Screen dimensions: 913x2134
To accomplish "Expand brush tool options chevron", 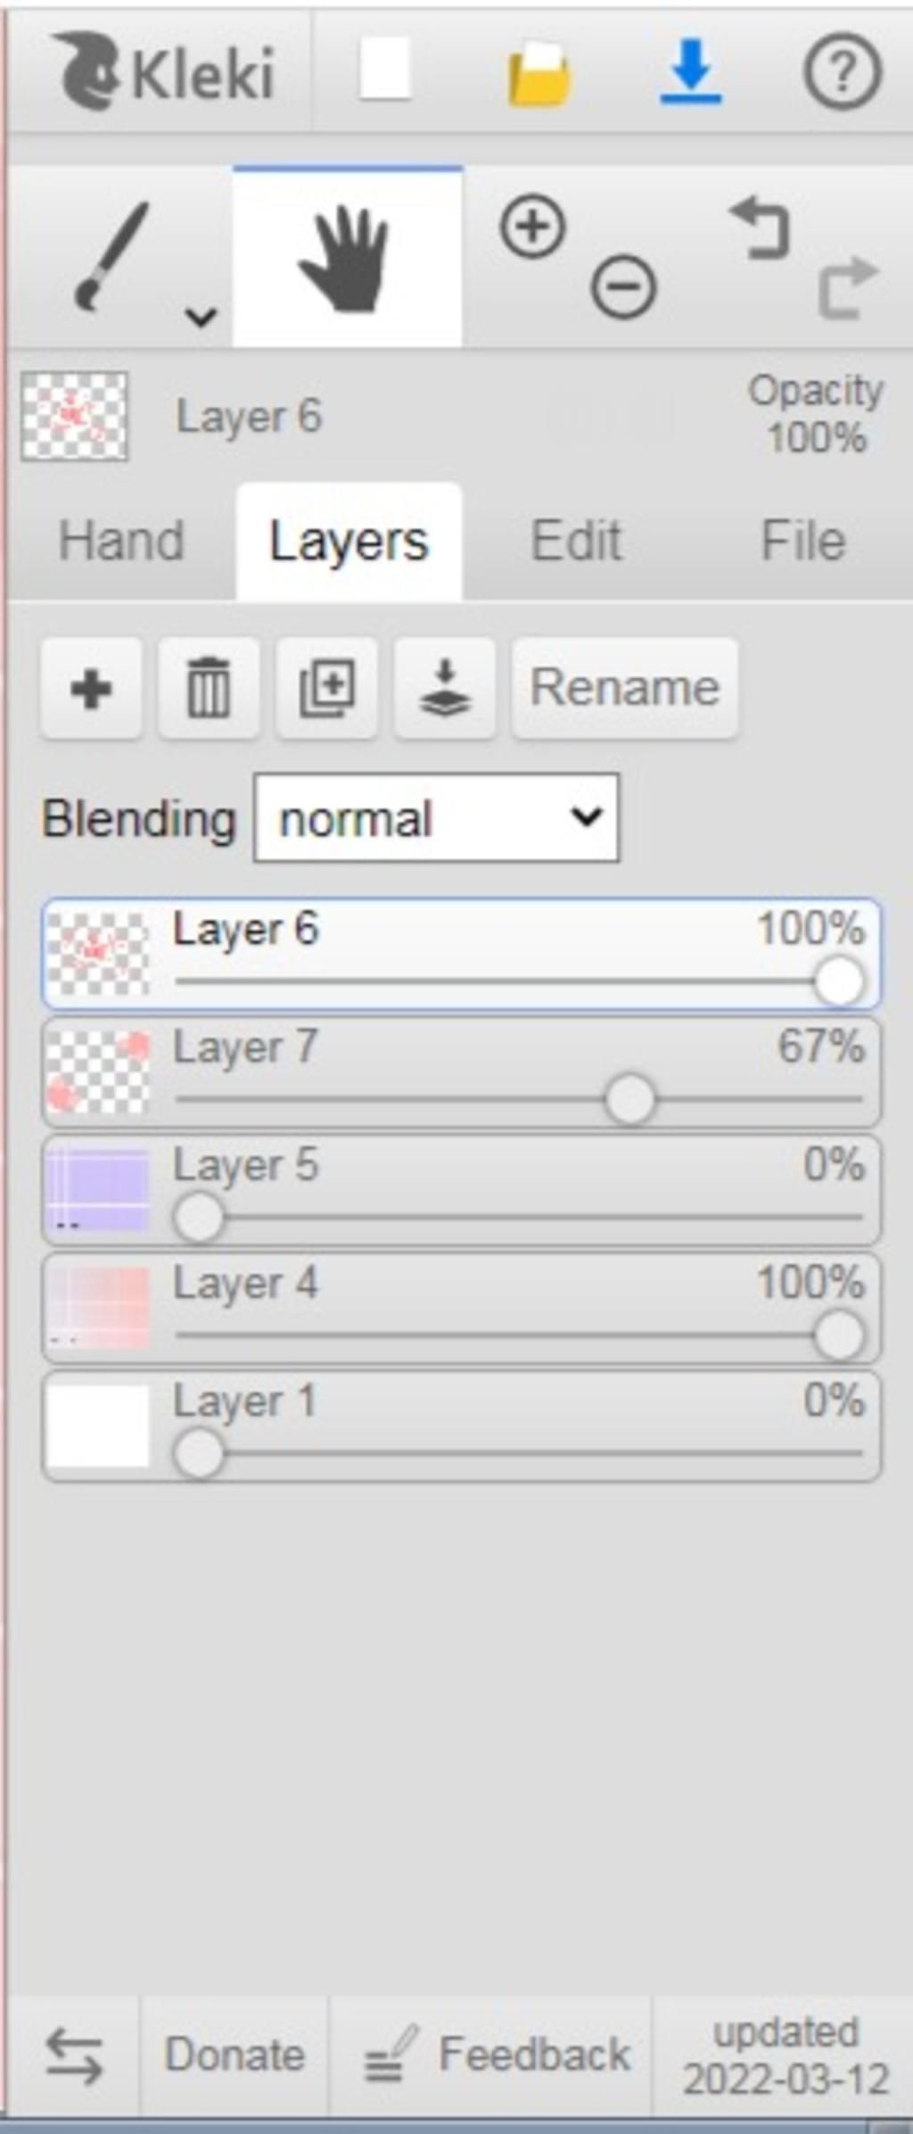I will coord(201,316).
